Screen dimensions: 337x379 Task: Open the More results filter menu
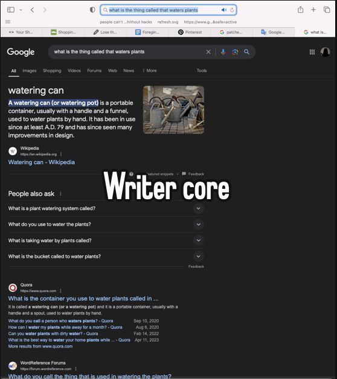pos(150,71)
